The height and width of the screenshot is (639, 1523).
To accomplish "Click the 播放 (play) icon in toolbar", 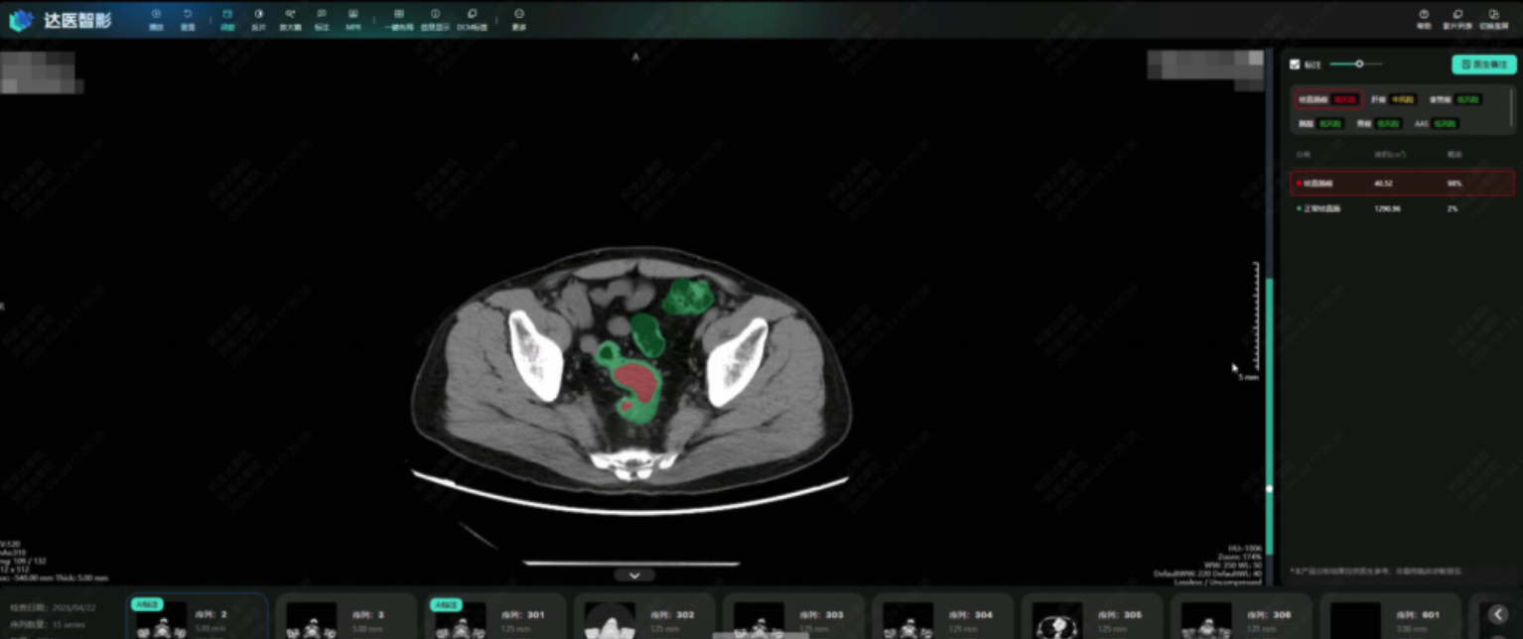I will point(156,19).
